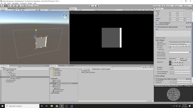The image size is (193, 108).
Task: Open the File menu
Action: [x=2, y=3]
